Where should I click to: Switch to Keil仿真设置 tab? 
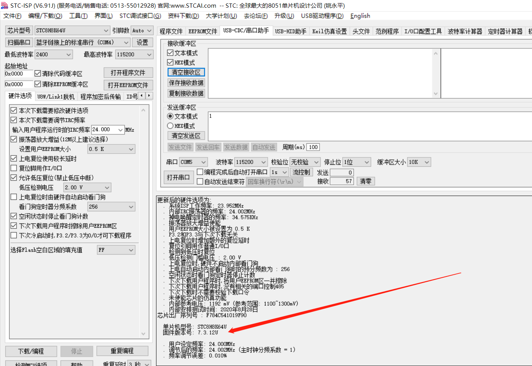(x=330, y=31)
